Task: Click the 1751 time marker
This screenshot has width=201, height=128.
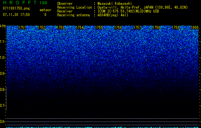Action: [22, 28]
